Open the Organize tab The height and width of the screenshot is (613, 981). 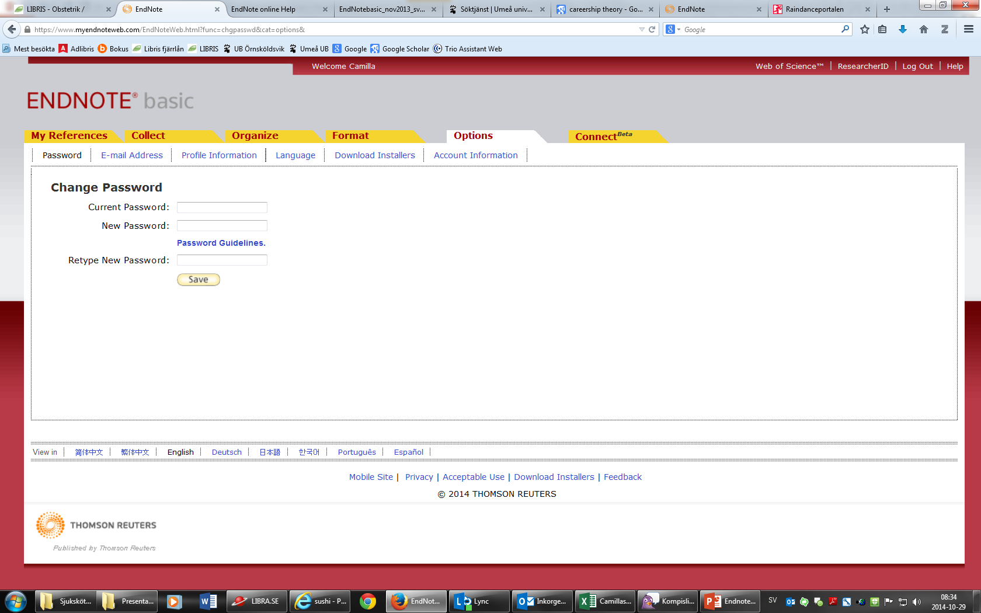[255, 135]
